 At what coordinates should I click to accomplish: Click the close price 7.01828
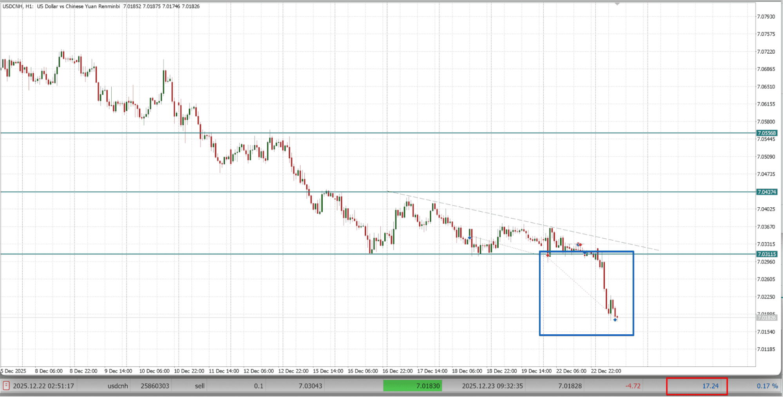point(570,386)
